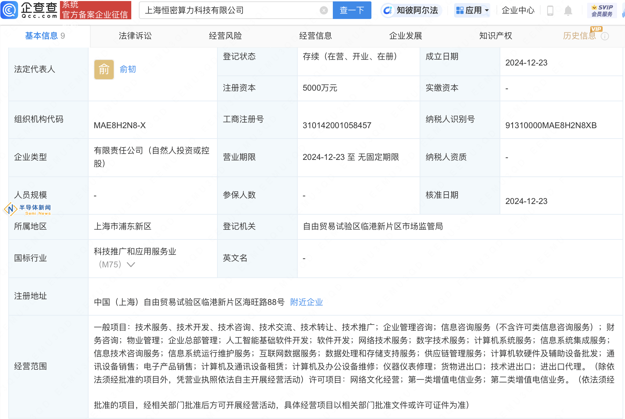Open the 应用 grid dropdown menu
The image size is (625, 419).
[472, 10]
